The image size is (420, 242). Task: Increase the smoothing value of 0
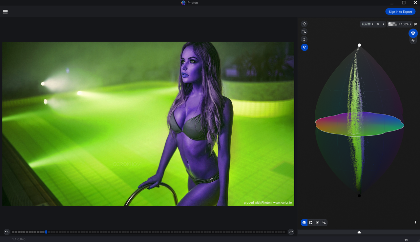click(383, 24)
